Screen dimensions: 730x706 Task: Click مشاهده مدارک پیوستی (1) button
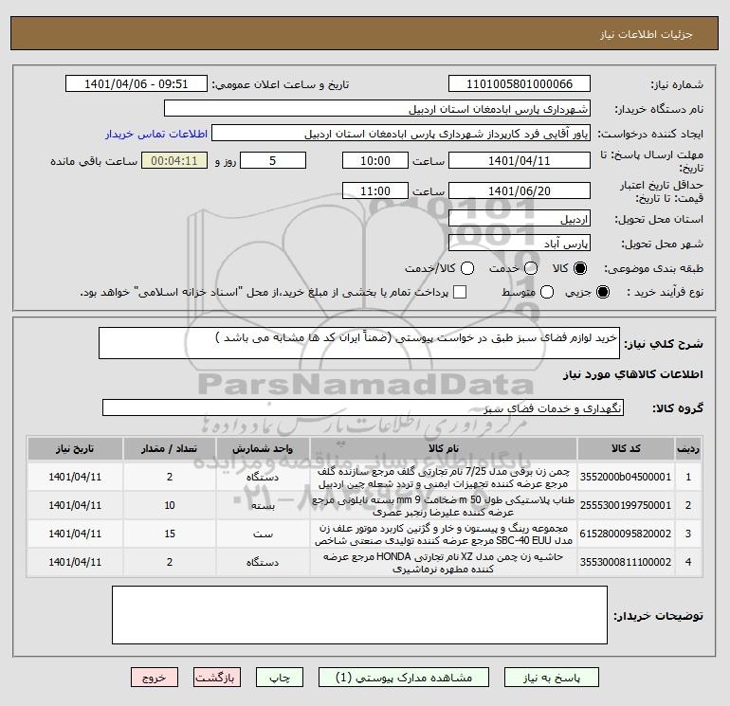click(x=404, y=678)
